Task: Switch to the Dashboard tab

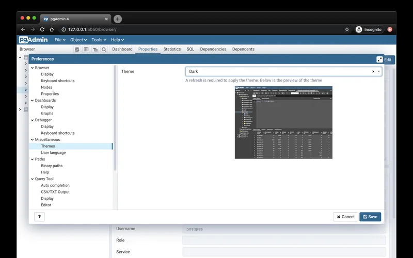Action: pyautogui.click(x=122, y=49)
